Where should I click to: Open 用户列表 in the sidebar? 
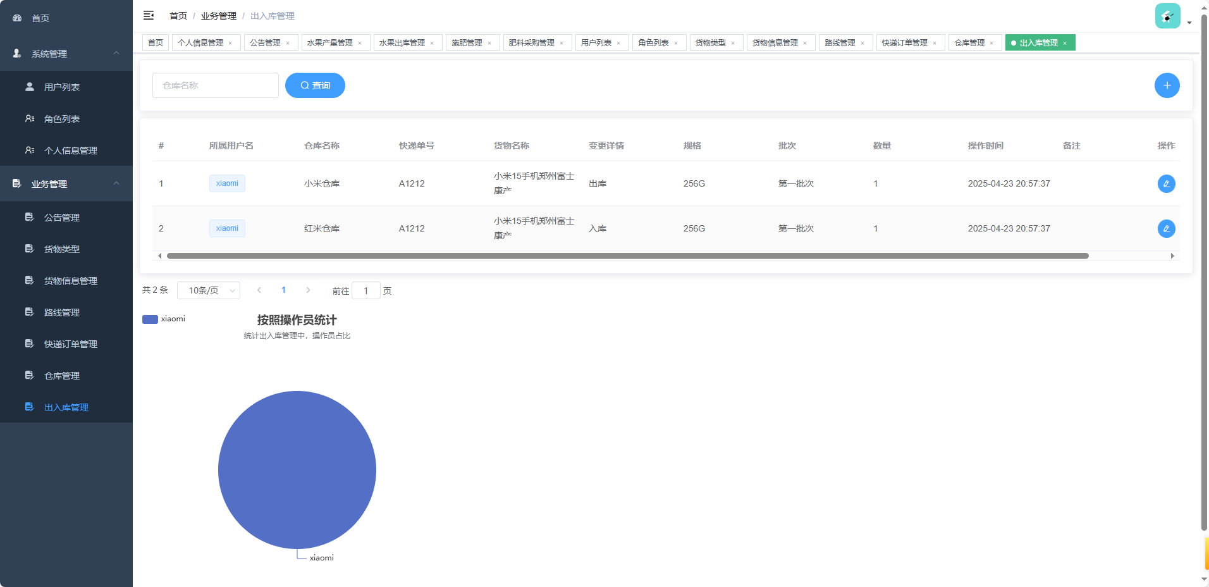(x=61, y=87)
